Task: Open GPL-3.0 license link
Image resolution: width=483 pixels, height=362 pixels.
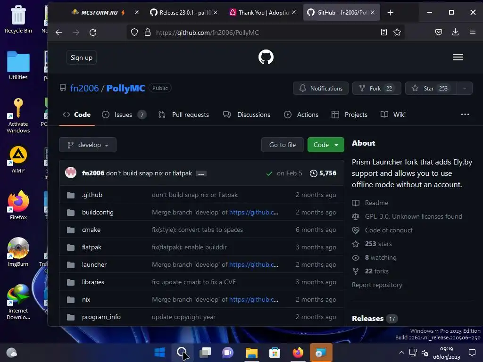Action: pos(413,216)
